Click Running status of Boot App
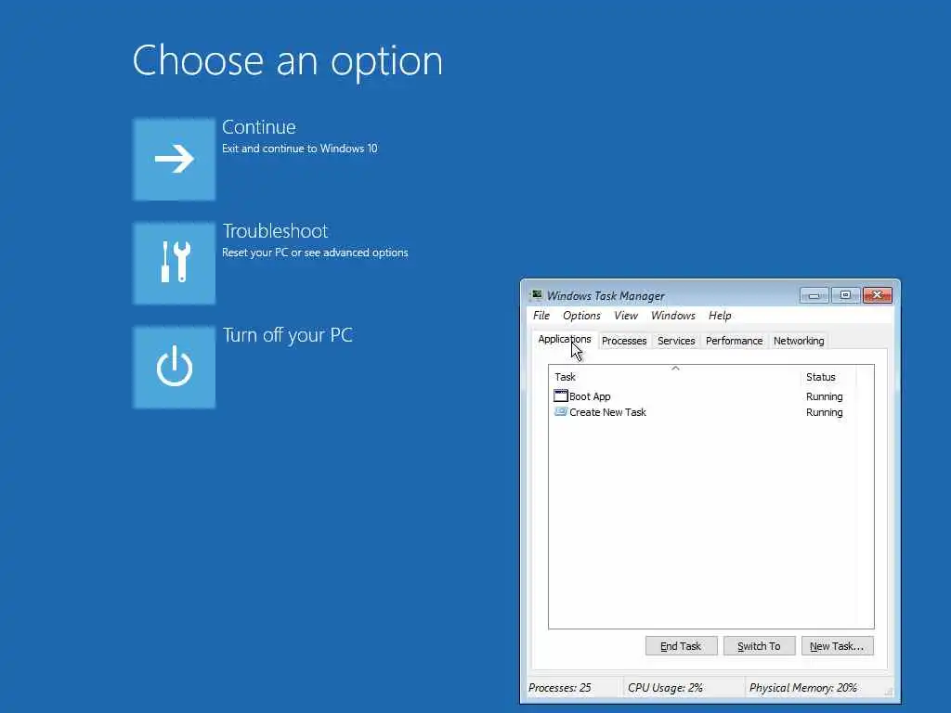 click(824, 395)
